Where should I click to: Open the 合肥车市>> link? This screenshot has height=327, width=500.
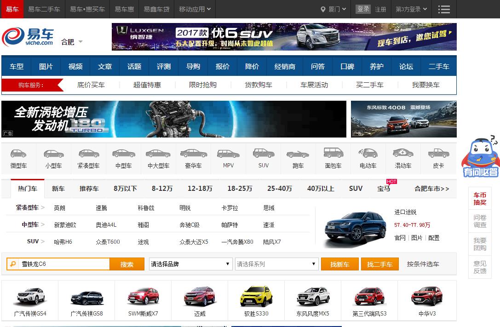coord(432,189)
